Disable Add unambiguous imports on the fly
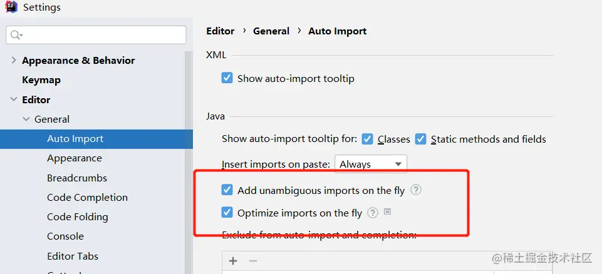Viewport: 602px width, 274px height. (x=227, y=190)
